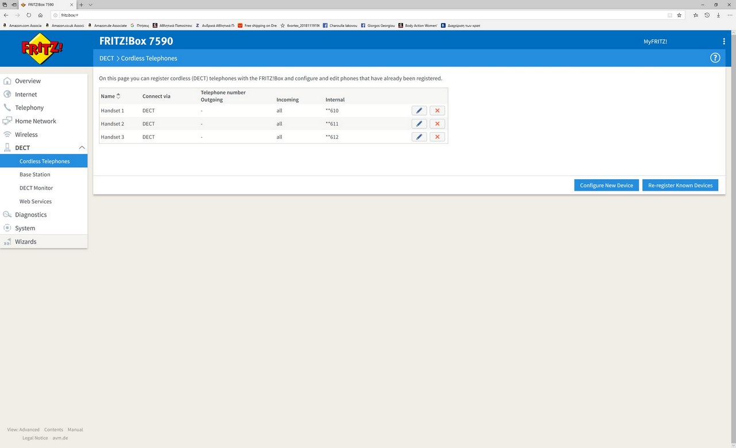The image size is (736, 448).
Task: Open the browser history icon
Action: pyautogui.click(x=707, y=15)
